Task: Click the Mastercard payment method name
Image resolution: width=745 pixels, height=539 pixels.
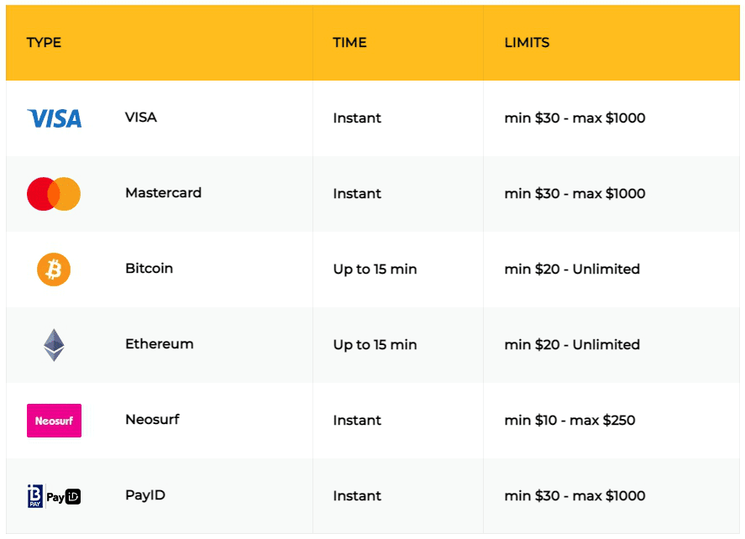Action: (x=163, y=193)
